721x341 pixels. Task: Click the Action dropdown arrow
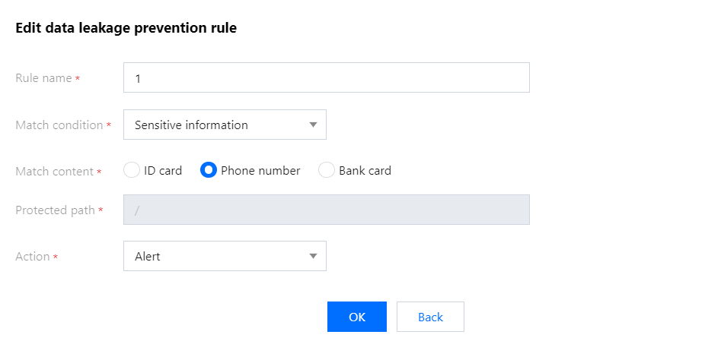pyautogui.click(x=313, y=256)
